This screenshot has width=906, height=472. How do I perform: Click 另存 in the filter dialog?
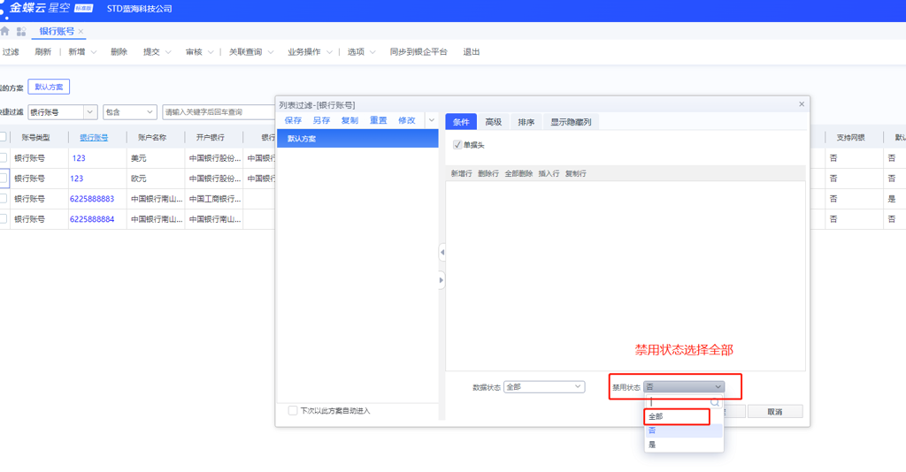tap(321, 120)
